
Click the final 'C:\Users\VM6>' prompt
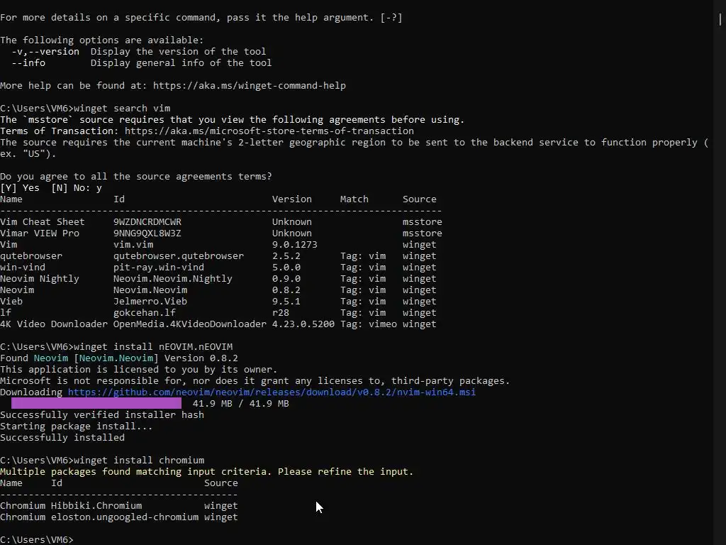[x=37, y=540]
